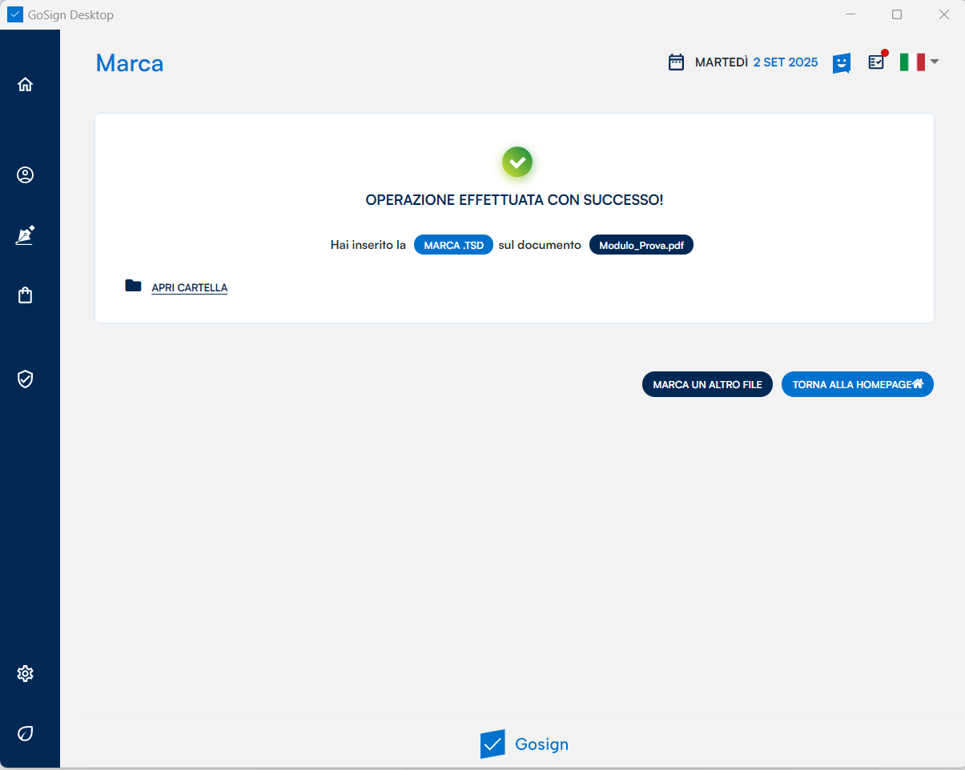Click the calendar icon beside the date
The image size is (965, 770).
[x=677, y=62]
